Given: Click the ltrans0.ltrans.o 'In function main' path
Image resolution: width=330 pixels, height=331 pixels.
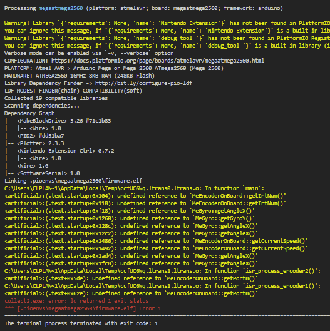Looking at the screenshot, I should pos(134,188).
